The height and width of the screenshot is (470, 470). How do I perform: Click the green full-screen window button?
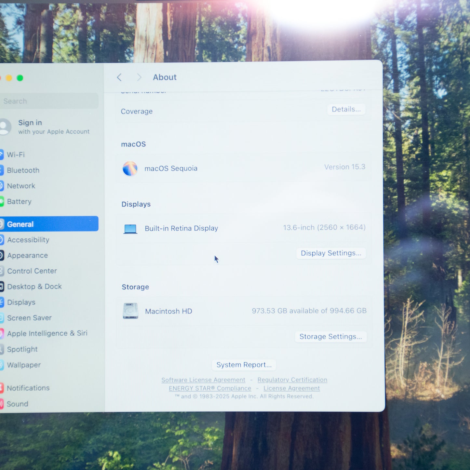20,78
